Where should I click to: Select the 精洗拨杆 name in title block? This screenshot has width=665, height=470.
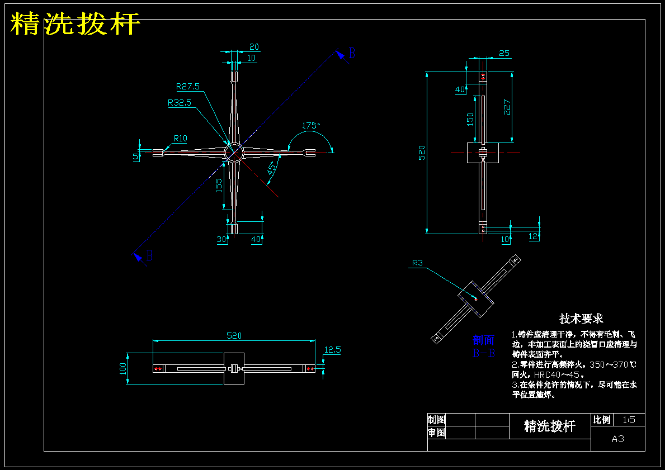pos(550,426)
